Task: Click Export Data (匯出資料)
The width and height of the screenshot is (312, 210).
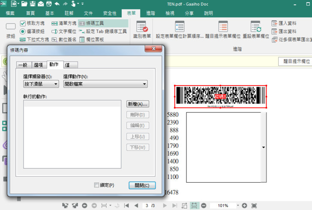Action: coord(284,31)
